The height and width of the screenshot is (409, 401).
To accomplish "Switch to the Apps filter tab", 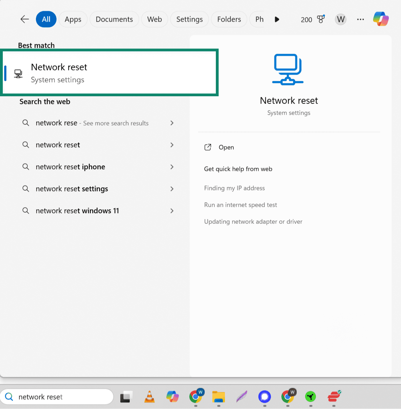I will (73, 19).
